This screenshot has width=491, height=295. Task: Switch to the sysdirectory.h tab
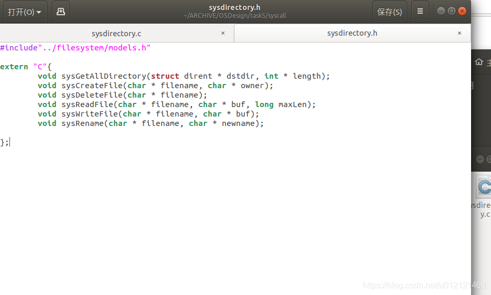353,33
